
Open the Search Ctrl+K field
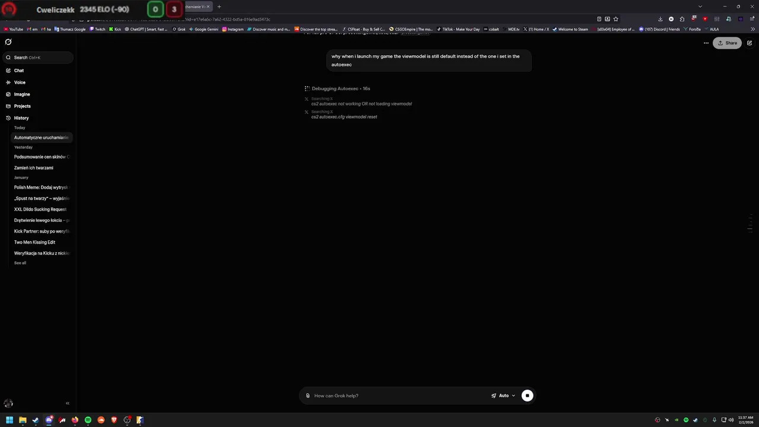pos(39,58)
